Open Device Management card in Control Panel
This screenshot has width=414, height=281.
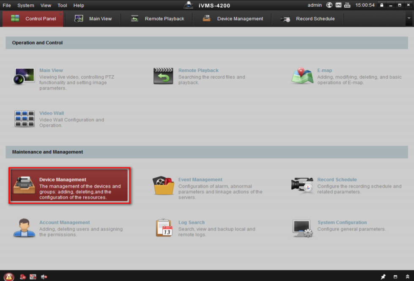tap(69, 186)
